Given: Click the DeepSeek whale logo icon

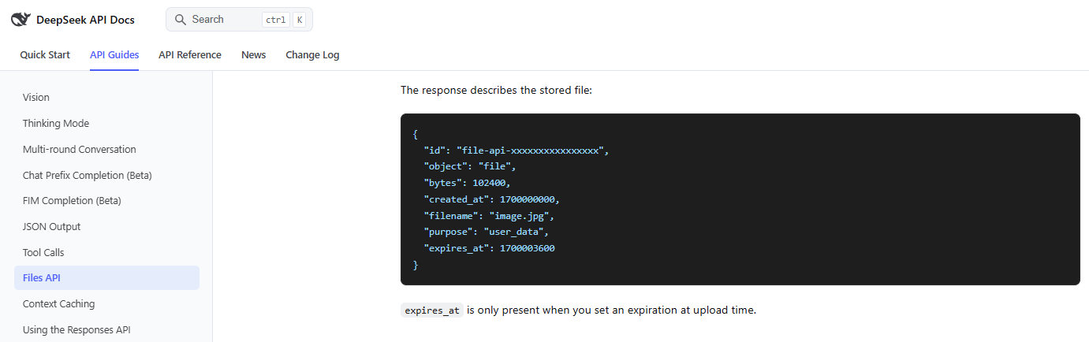Looking at the screenshot, I should (x=21, y=20).
